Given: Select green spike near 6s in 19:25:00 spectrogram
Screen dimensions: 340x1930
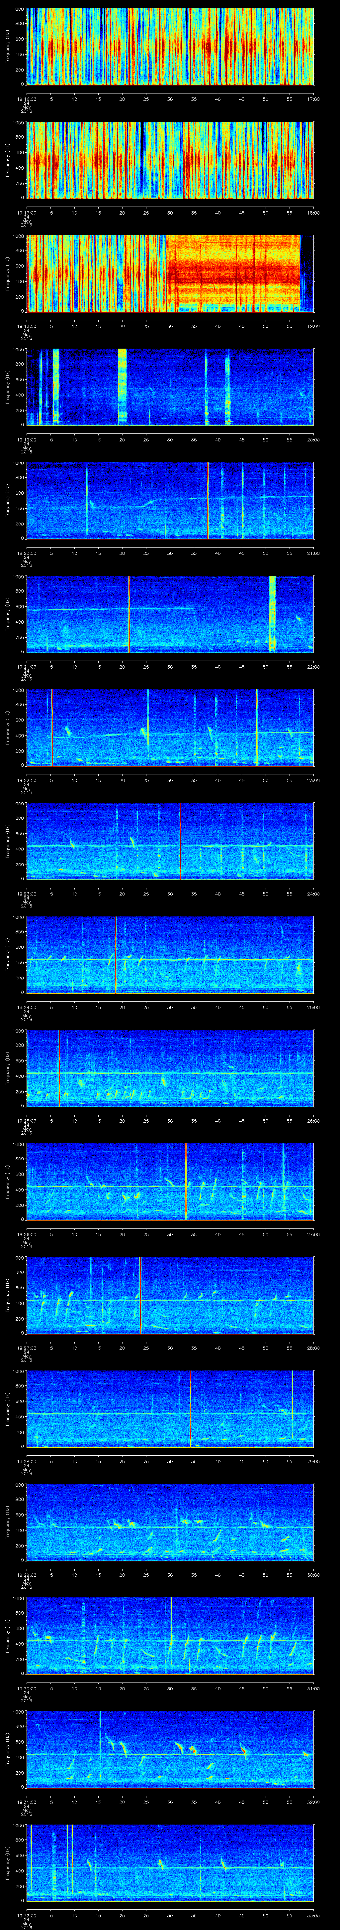Looking at the screenshot, I should coord(59,1068).
